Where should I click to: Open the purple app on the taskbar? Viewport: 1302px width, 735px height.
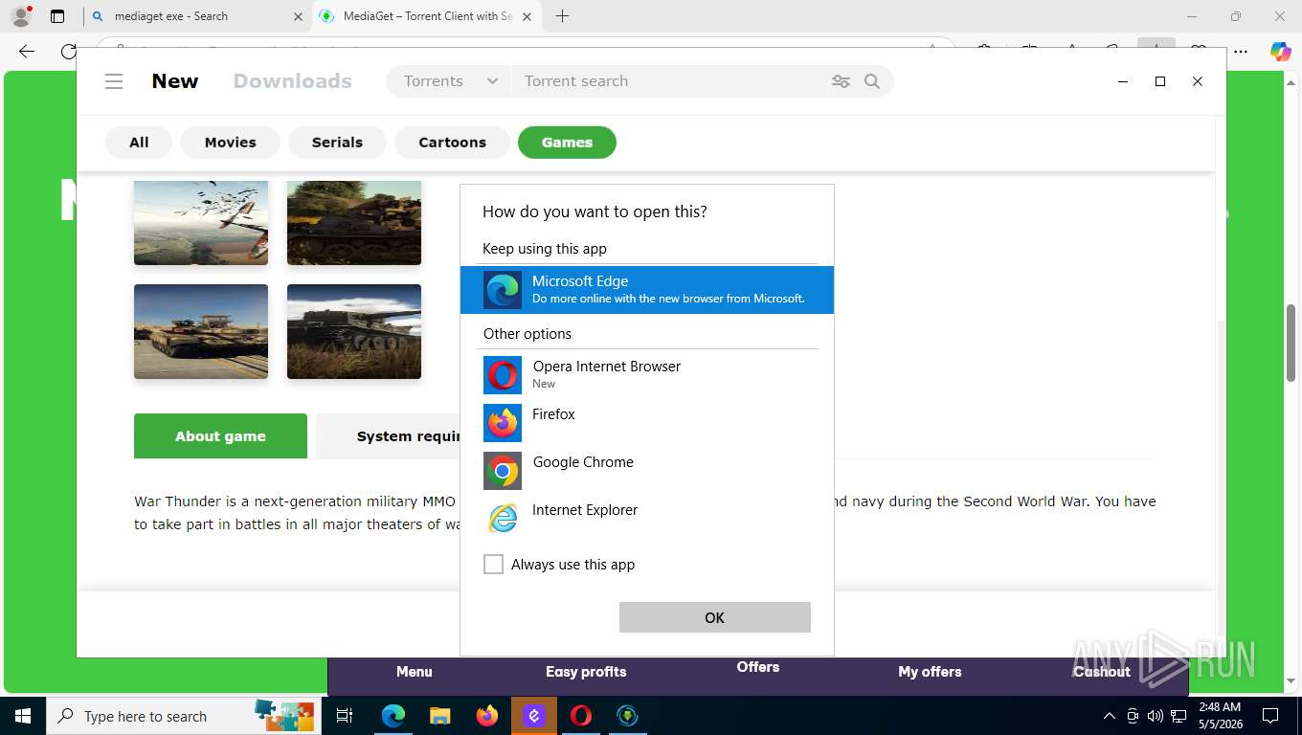click(534, 716)
